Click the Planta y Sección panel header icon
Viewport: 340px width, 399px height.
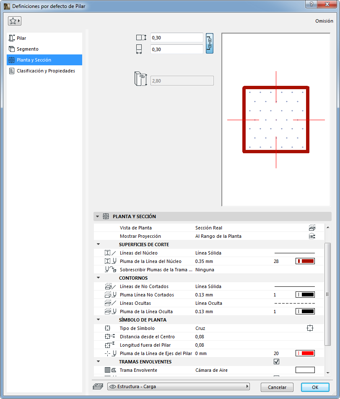click(x=106, y=216)
